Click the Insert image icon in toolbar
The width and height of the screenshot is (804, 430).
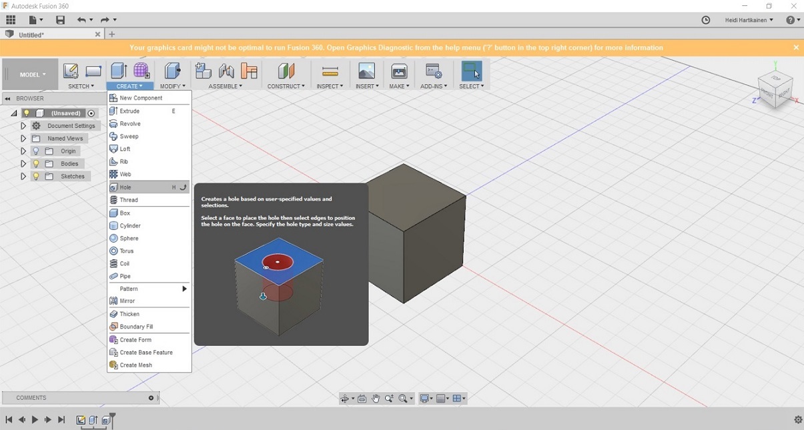[366, 71]
